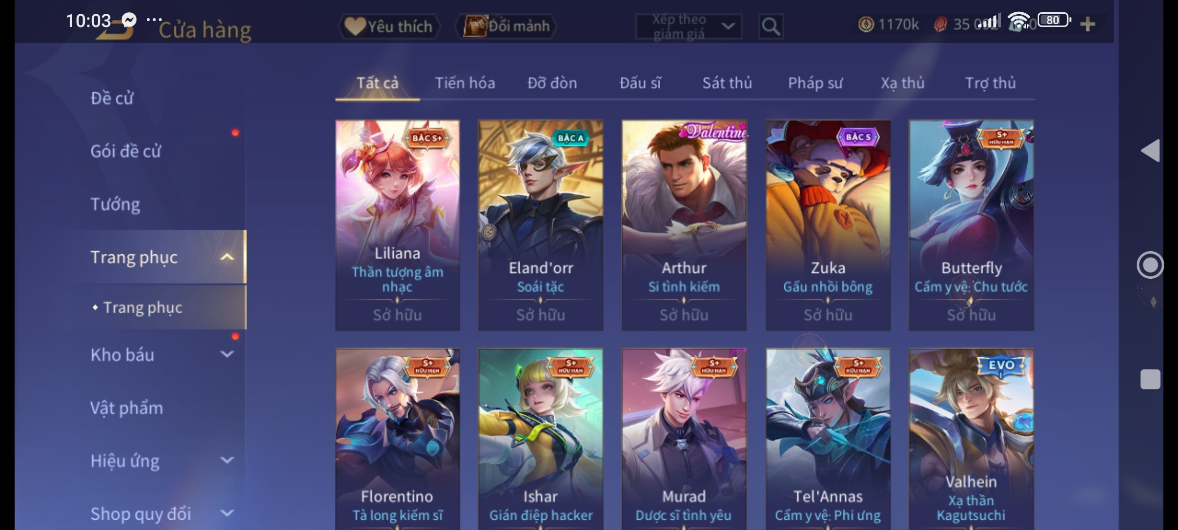Tap the Android recent apps square
This screenshot has height=530, width=1178.
1150,379
